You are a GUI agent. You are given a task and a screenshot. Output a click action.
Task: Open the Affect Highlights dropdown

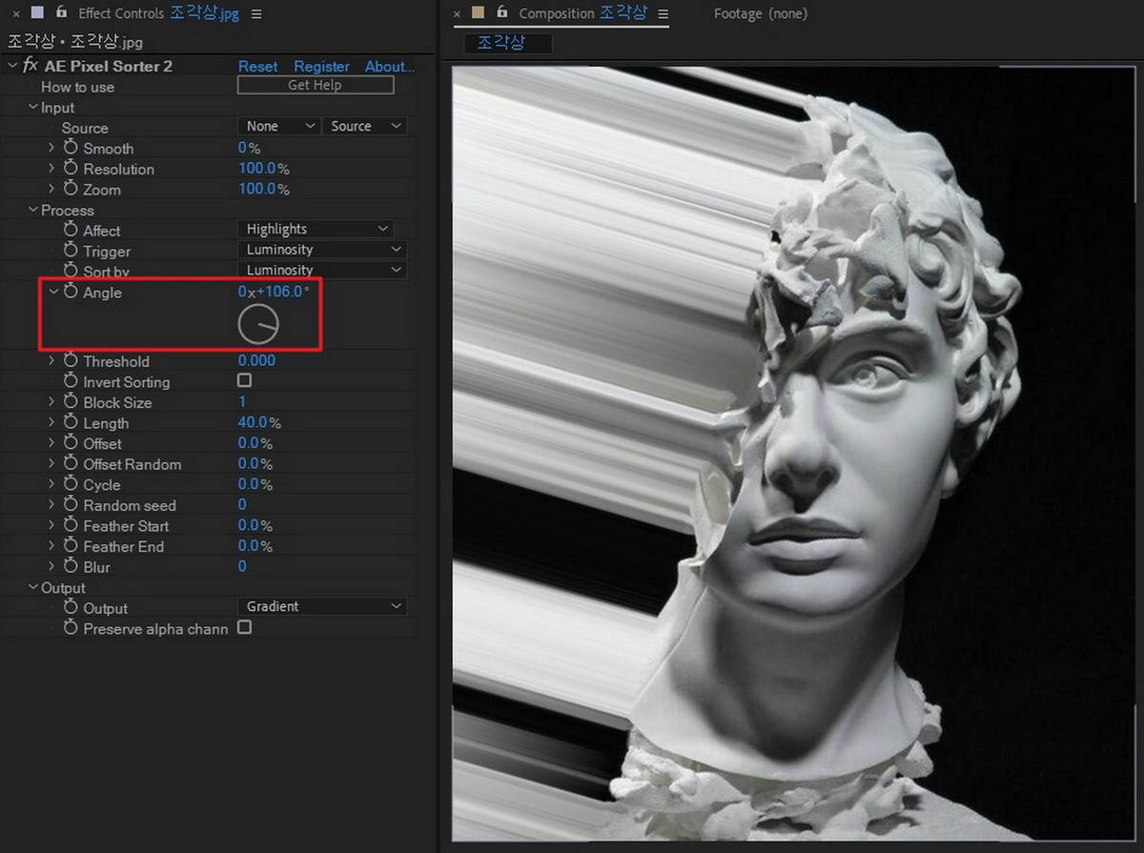coord(316,229)
